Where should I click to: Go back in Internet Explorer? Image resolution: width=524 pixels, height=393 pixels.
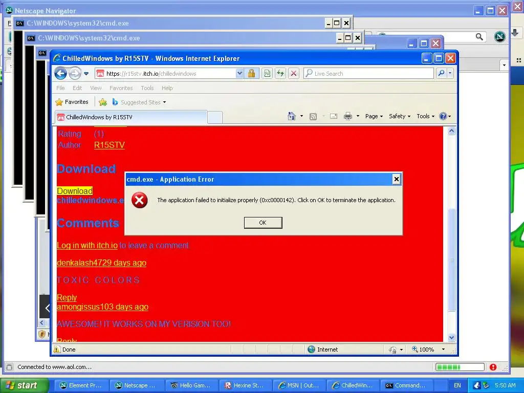(60, 73)
